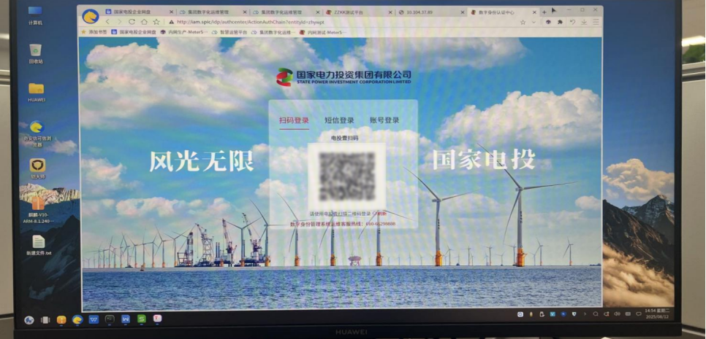706x339 pixels.
Task: Click the task view icon in taskbar
Action: coord(45,320)
